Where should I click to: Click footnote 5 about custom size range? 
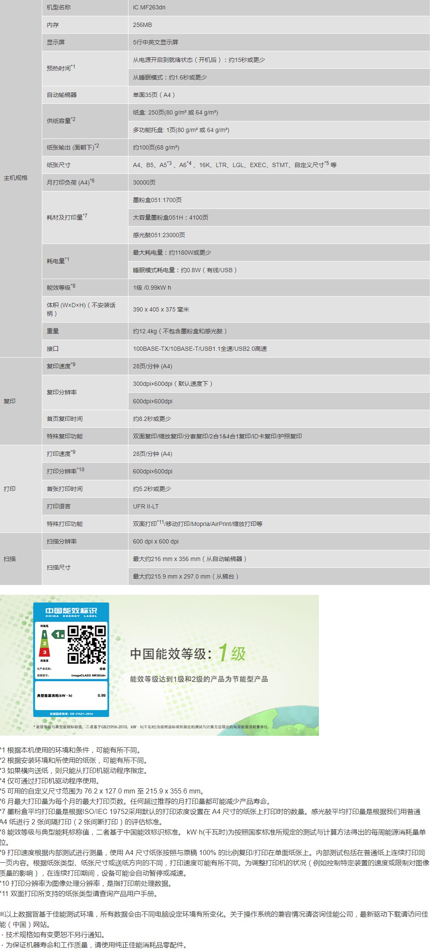(x=102, y=791)
